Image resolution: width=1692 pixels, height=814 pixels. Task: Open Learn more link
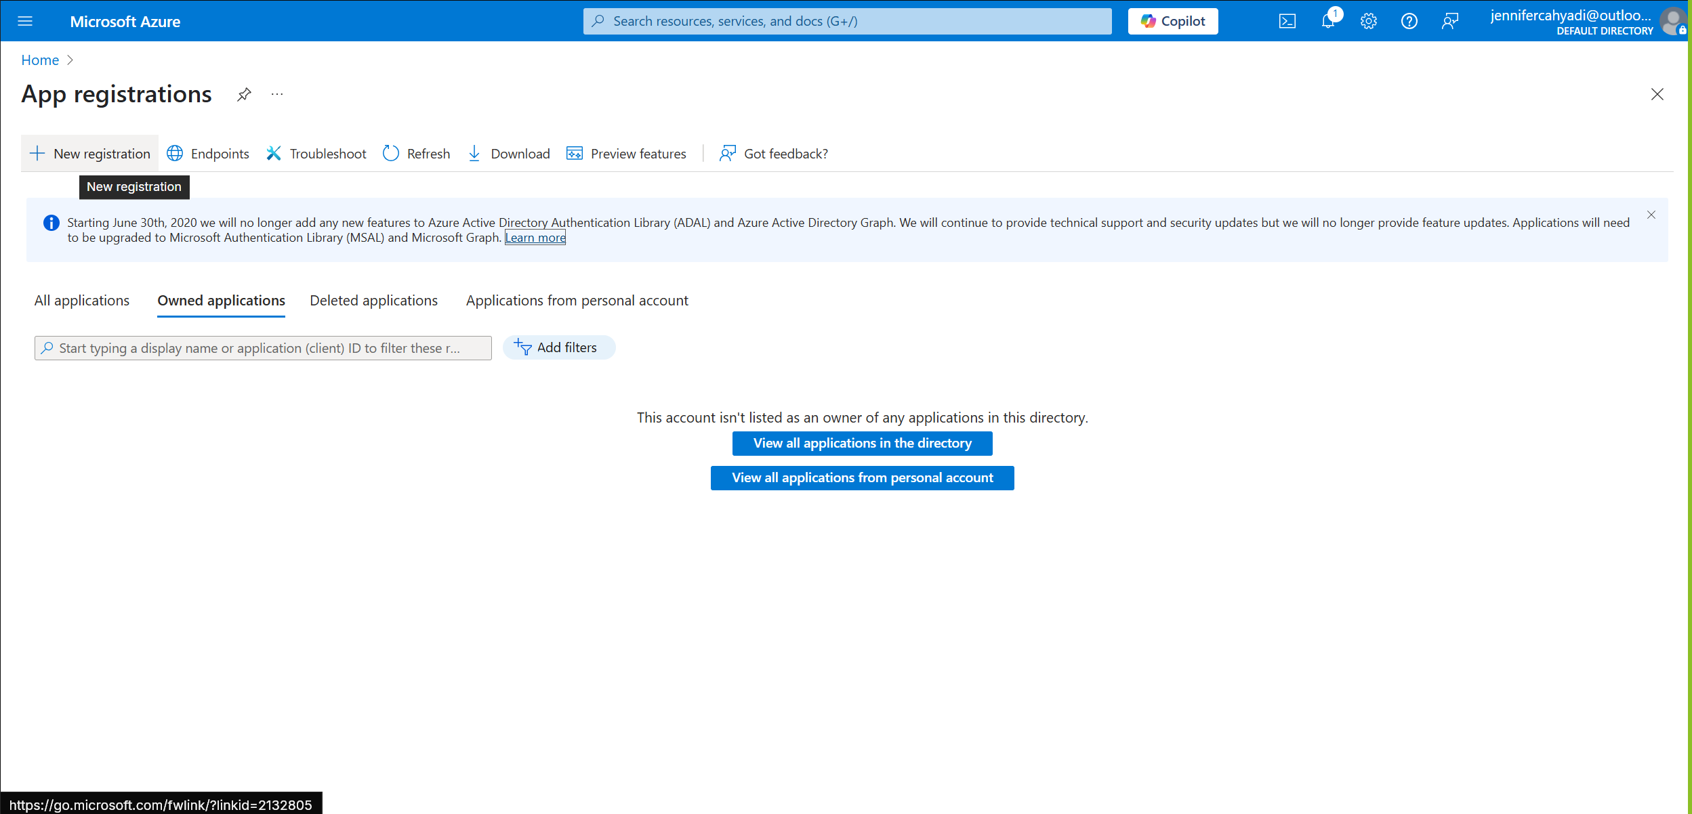535,238
